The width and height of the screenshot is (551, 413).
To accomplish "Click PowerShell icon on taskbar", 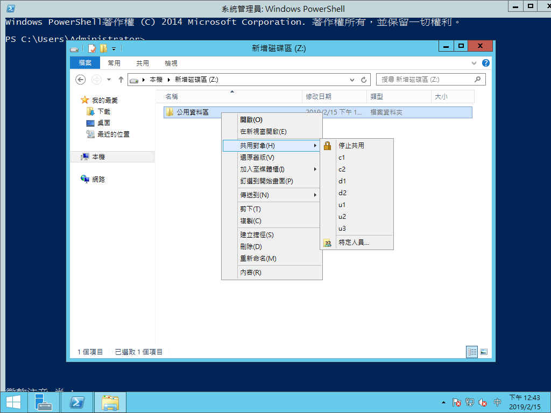I will pyautogui.click(x=77, y=402).
